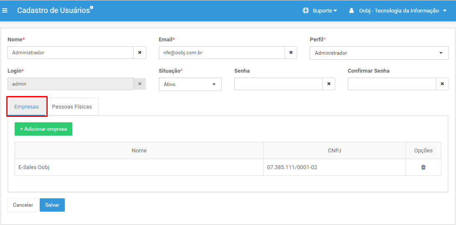Select the Empresas tab
This screenshot has height=225, width=456.
[26, 106]
